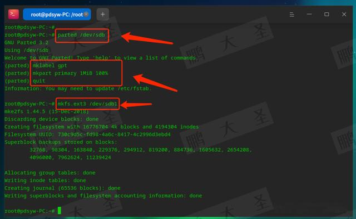Click the 'Creating filesystem with' line
Screen dimensions: 356x219
coord(102,127)
